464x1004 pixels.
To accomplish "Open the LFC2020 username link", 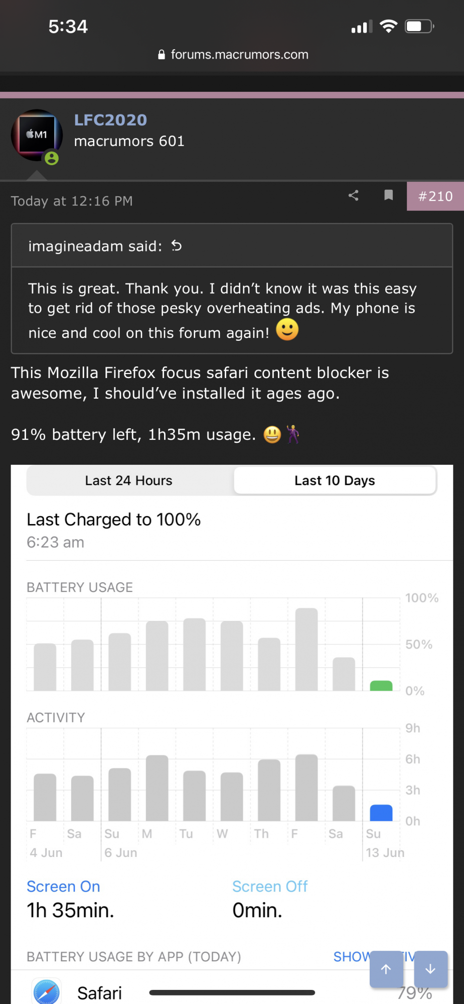I will [110, 120].
